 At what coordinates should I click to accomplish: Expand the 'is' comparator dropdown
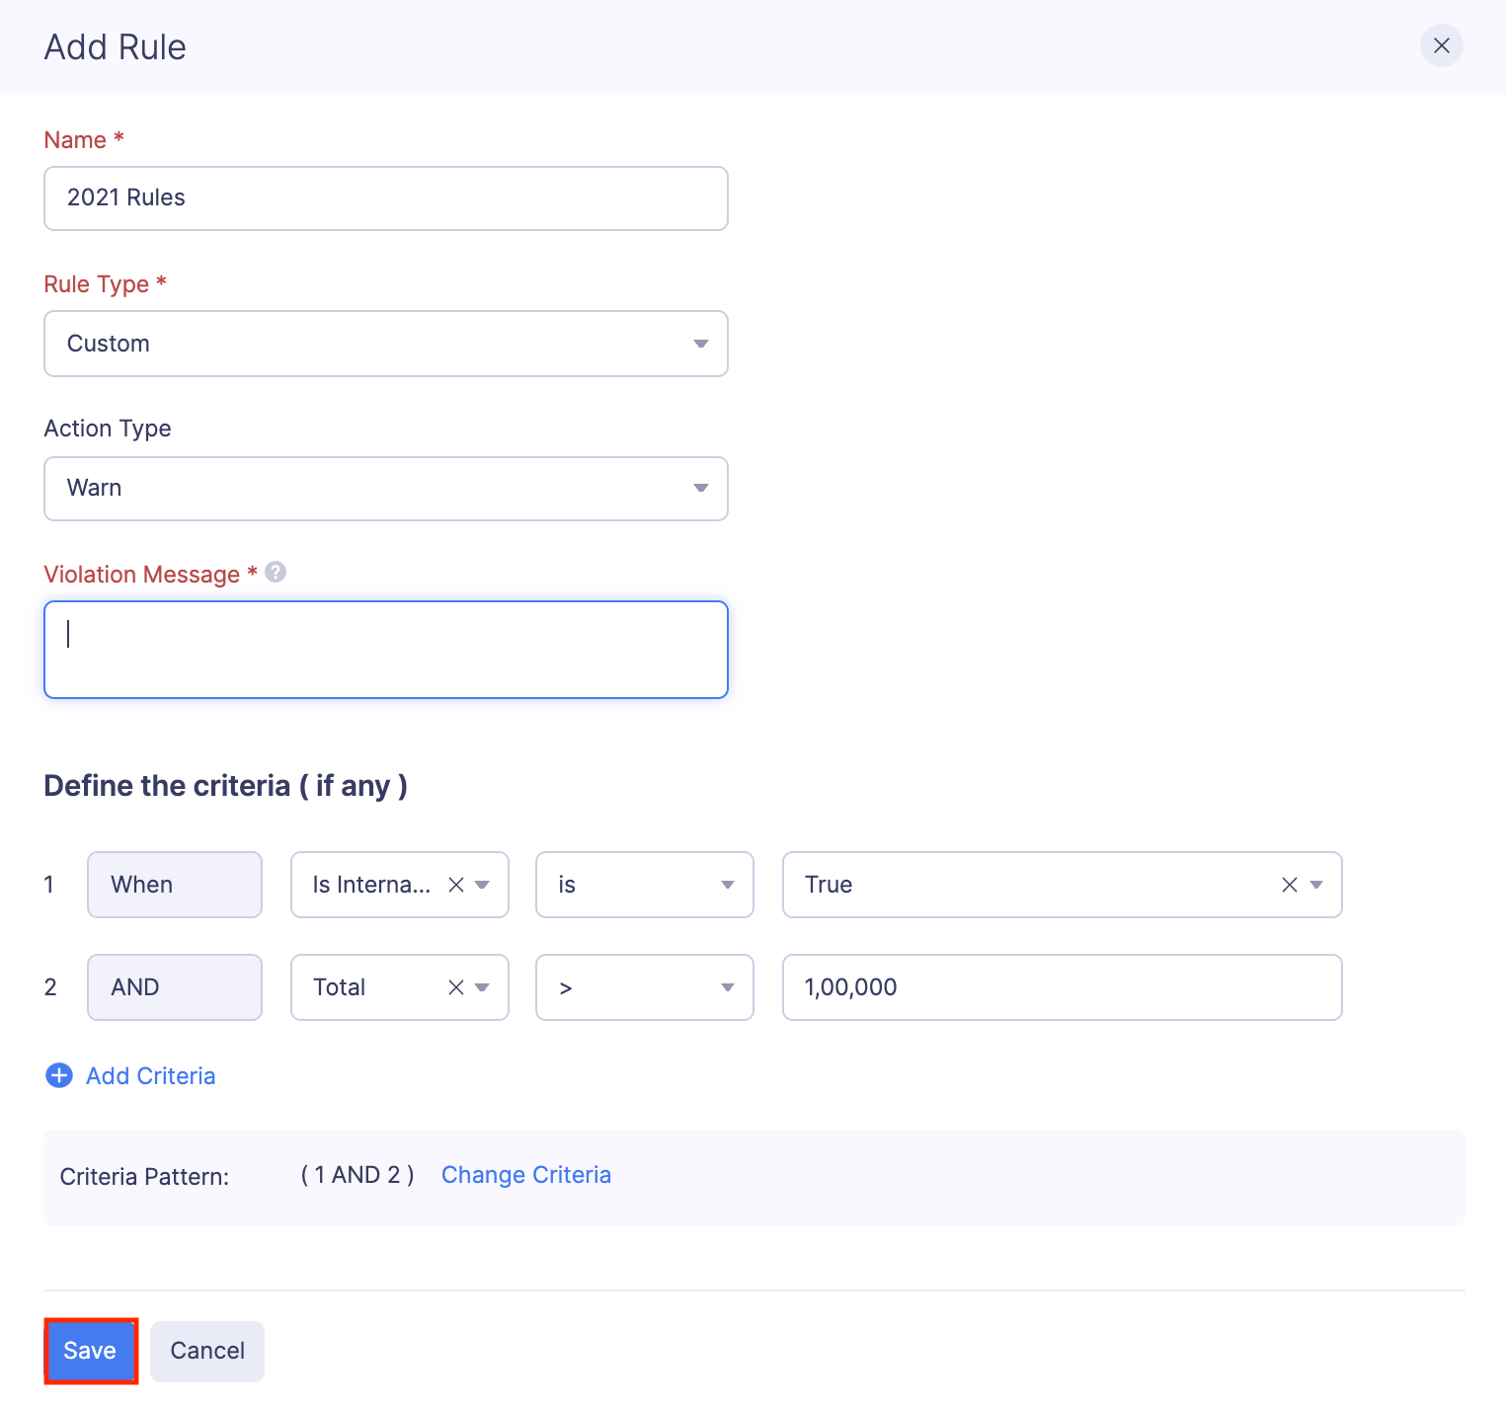(644, 885)
